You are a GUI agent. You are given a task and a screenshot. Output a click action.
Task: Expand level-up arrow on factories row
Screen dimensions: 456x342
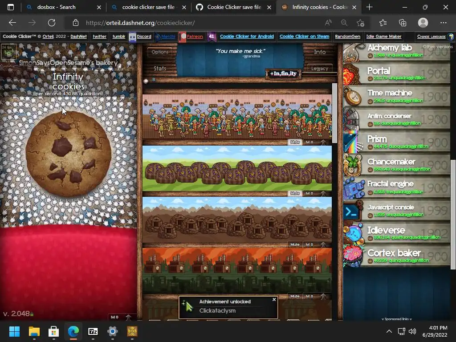323,296
